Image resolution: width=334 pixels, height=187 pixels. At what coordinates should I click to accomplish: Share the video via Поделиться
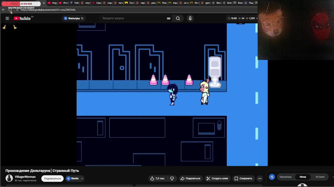click(190, 178)
